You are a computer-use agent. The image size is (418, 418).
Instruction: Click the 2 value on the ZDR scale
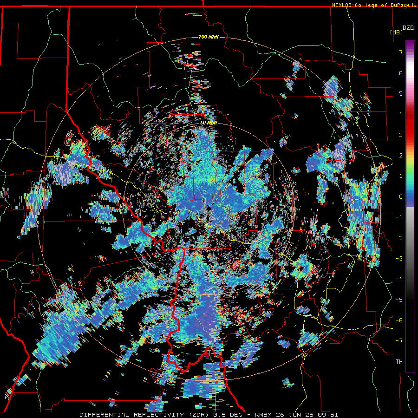pyautogui.click(x=401, y=156)
